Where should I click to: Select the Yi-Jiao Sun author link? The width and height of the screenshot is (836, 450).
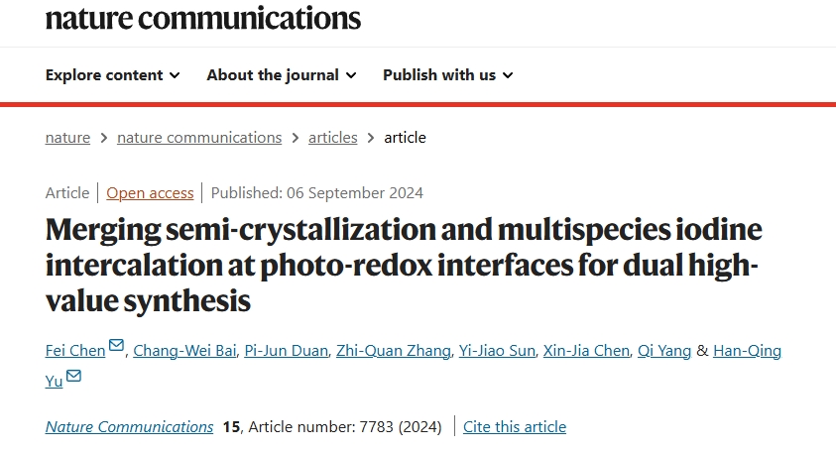(x=497, y=351)
